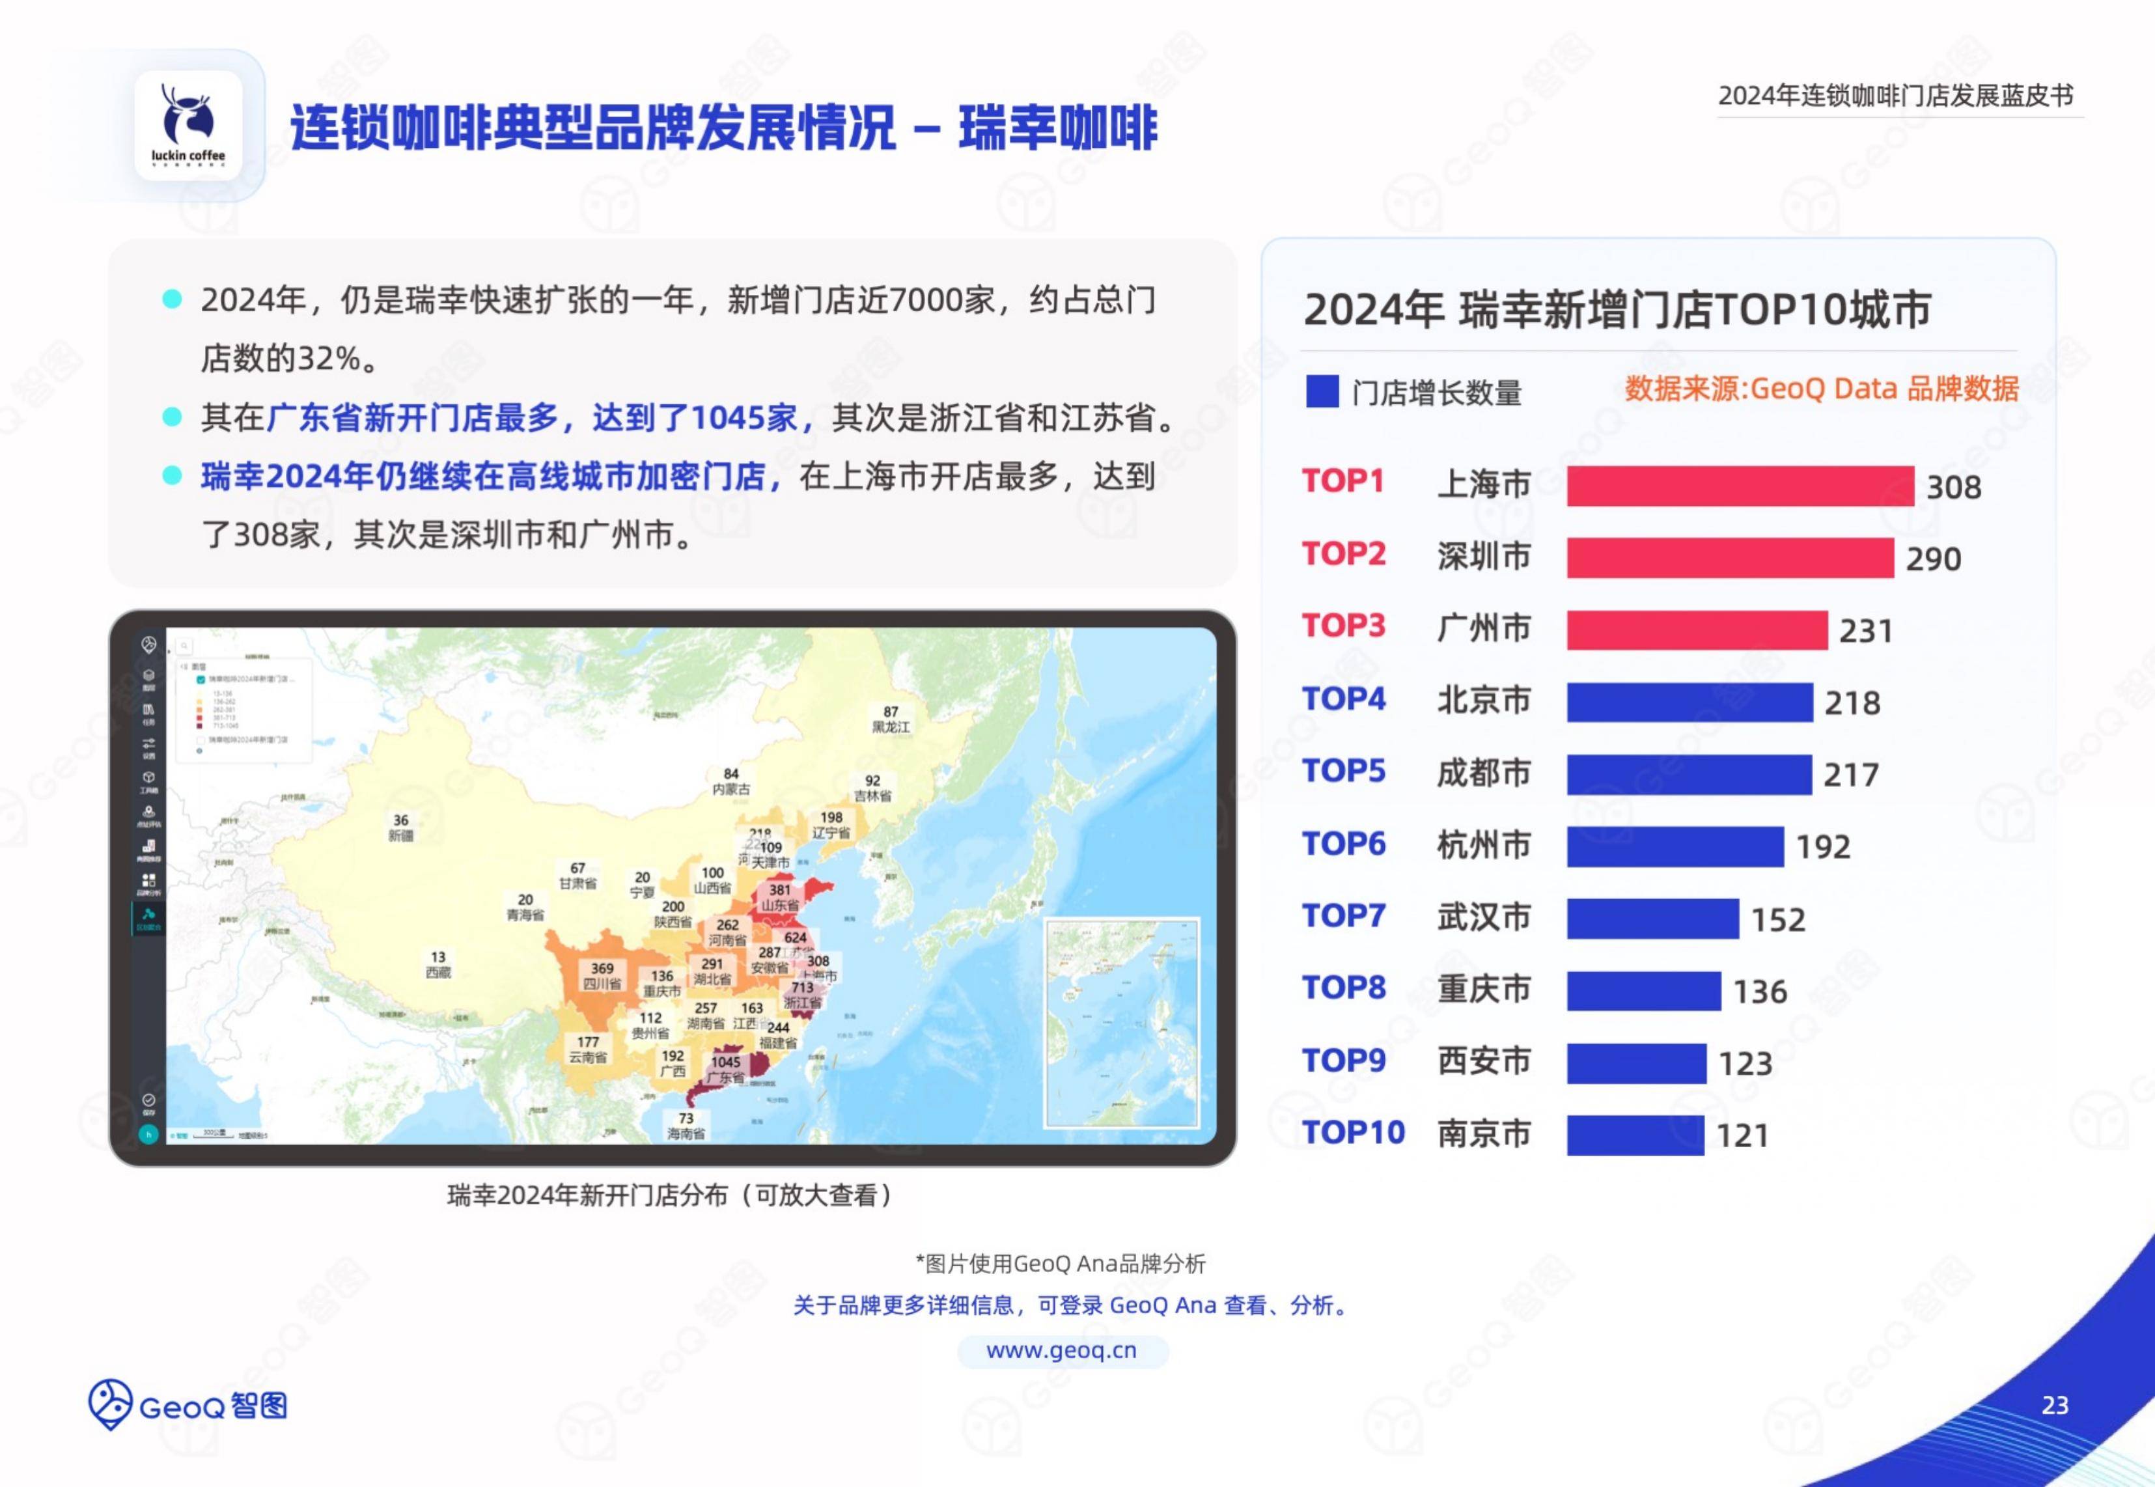Click the 112 贵州省 map label
Viewport: 2155px width, 1487px height.
650,1025
